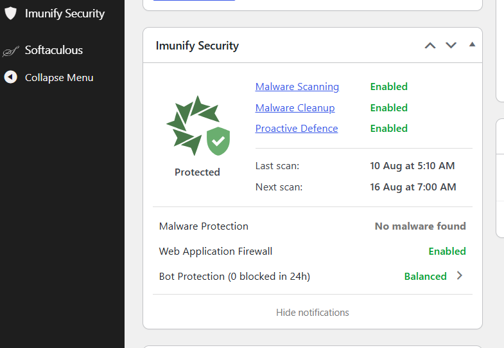The image size is (504, 348).
Task: Click Hide notifications
Action: [x=313, y=313]
